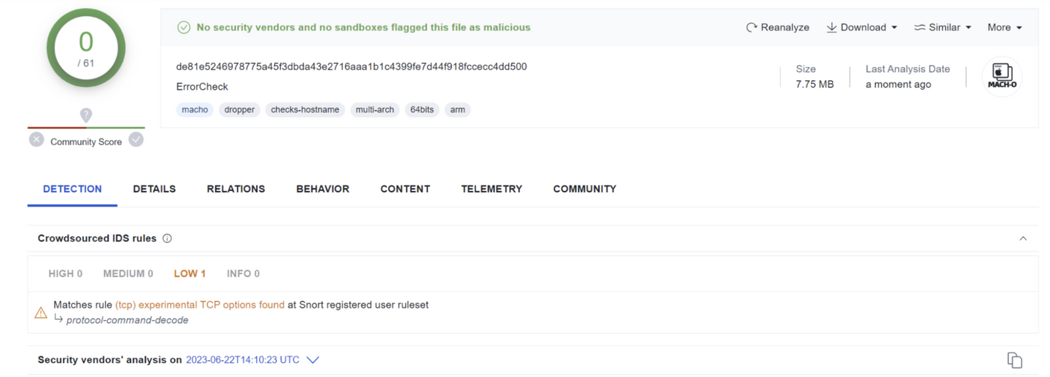
Task: Collapse the Crowdsourced IDS rules section
Action: click(1023, 238)
